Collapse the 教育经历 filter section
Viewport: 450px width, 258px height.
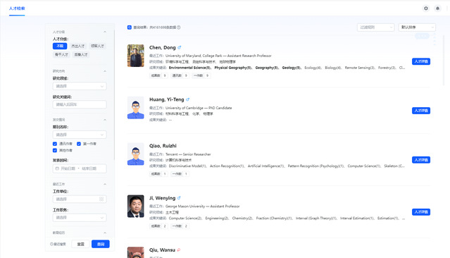click(x=105, y=233)
